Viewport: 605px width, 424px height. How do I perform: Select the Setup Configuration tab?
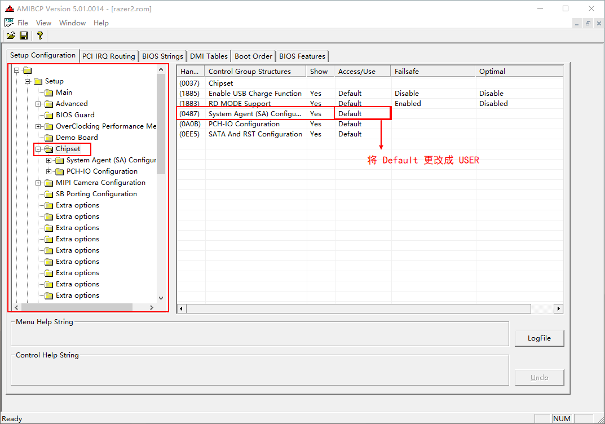(43, 55)
